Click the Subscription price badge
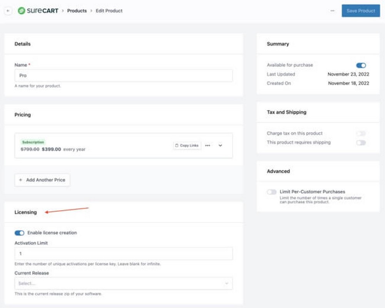This screenshot has height=308, width=385. tap(33, 142)
